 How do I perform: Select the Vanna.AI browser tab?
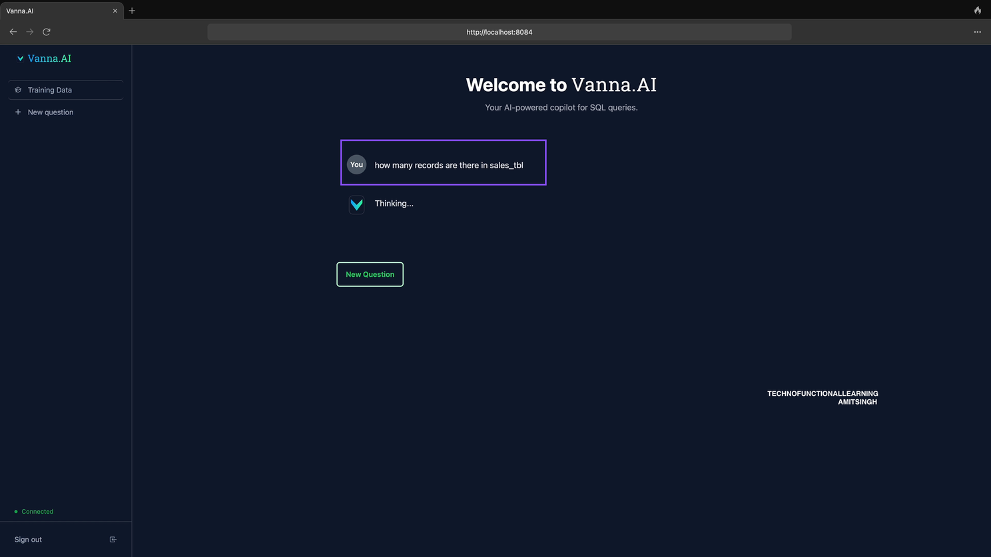tap(62, 11)
